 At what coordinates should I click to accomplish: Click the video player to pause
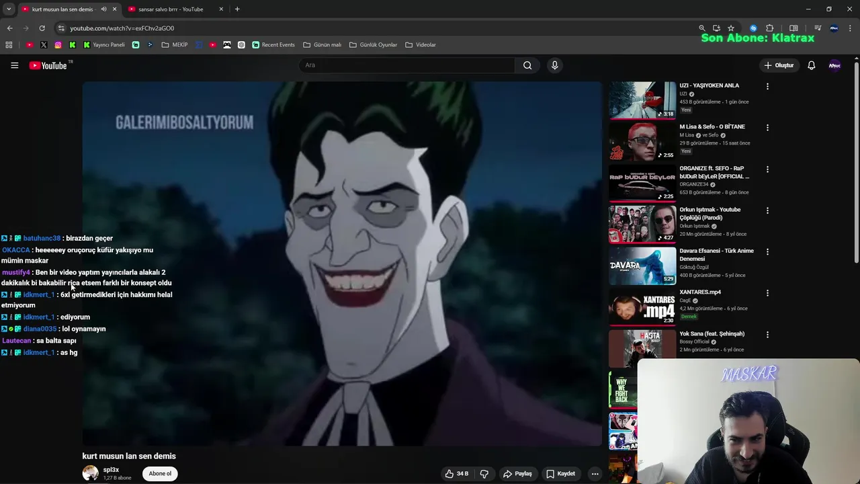342,264
